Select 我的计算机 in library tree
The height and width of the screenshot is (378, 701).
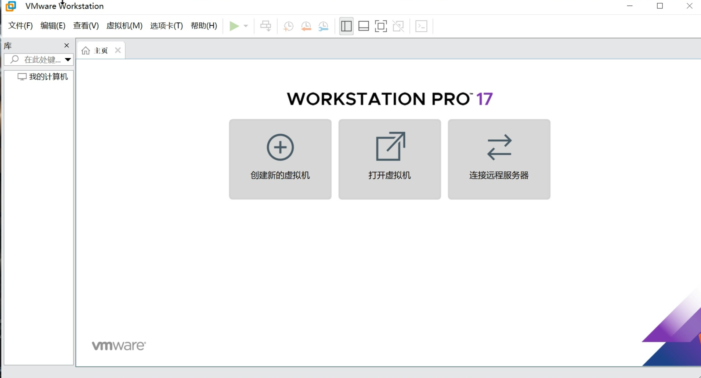click(48, 77)
